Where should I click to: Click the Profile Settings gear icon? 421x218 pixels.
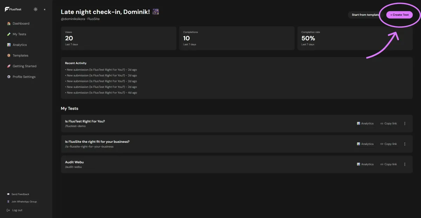9,77
